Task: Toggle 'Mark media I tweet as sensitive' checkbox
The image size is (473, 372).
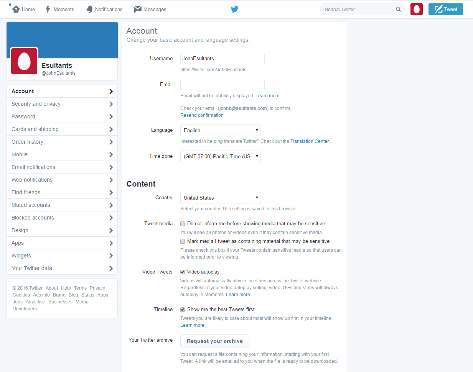Action: pyautogui.click(x=183, y=241)
